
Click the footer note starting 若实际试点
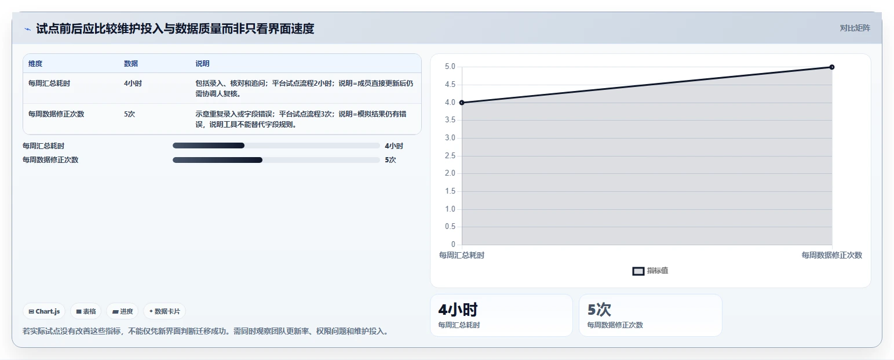pos(205,331)
